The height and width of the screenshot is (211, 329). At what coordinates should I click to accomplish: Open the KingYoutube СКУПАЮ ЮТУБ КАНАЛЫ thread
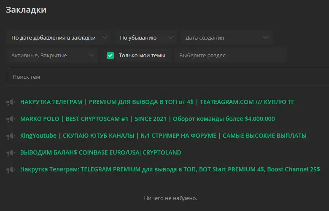163,136
